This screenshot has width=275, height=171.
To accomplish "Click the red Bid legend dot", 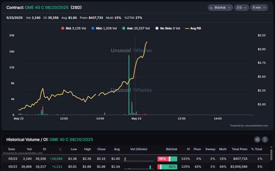I will [x=63, y=28].
